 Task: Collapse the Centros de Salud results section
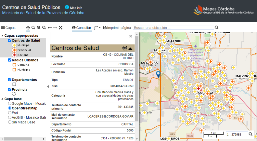click(x=131, y=48)
